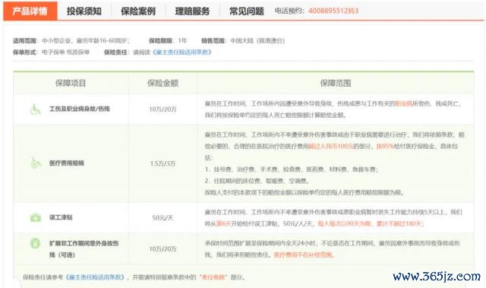Select the 医疗费用报销 row label
The height and width of the screenshot is (288, 486).
click(x=66, y=163)
